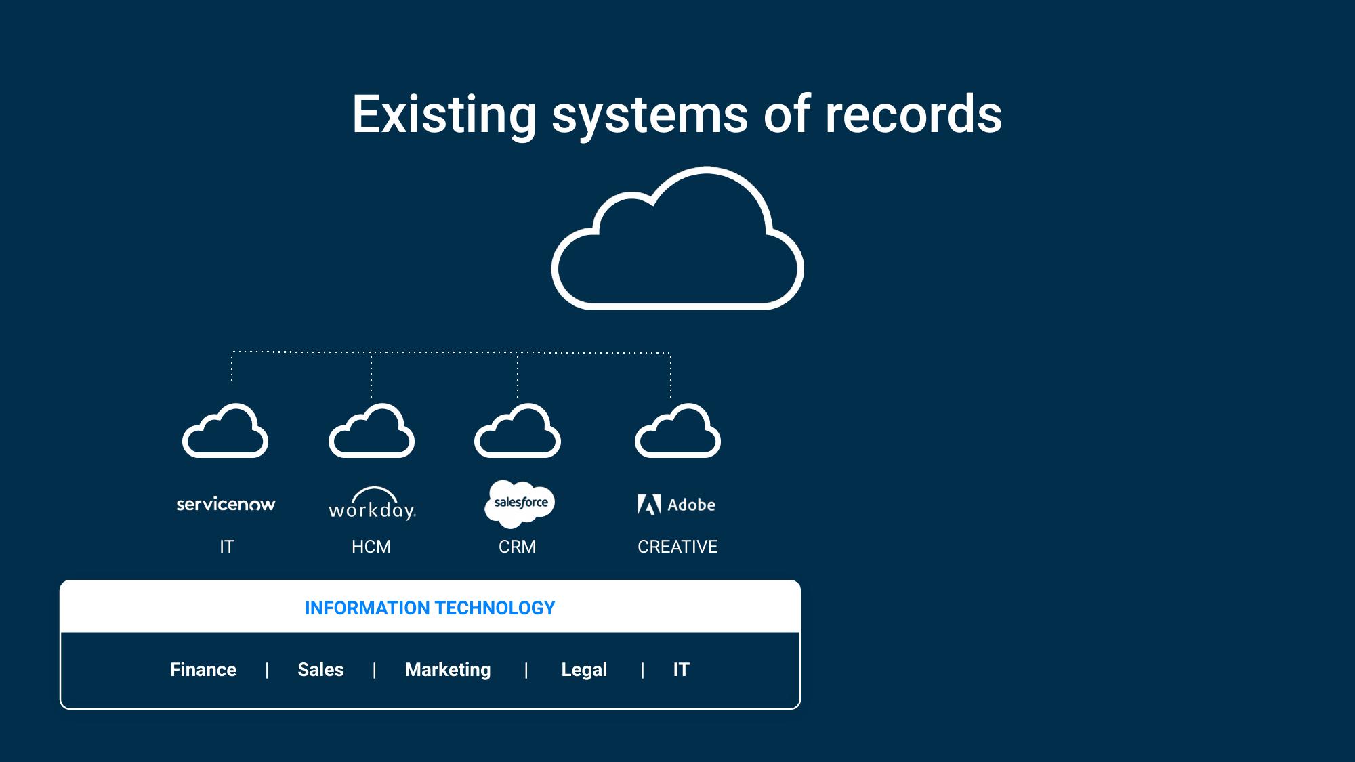The image size is (1355, 762).
Task: Click the Workday logo
Action: coord(372,503)
